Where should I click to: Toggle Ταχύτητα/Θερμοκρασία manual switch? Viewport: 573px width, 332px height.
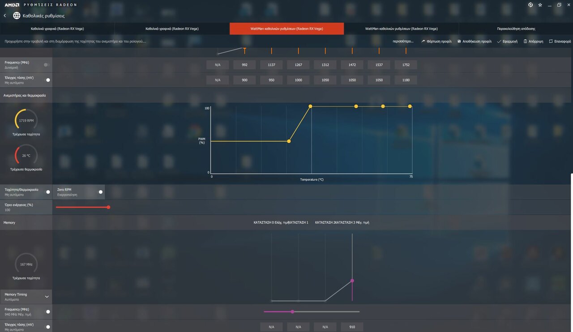pos(48,192)
